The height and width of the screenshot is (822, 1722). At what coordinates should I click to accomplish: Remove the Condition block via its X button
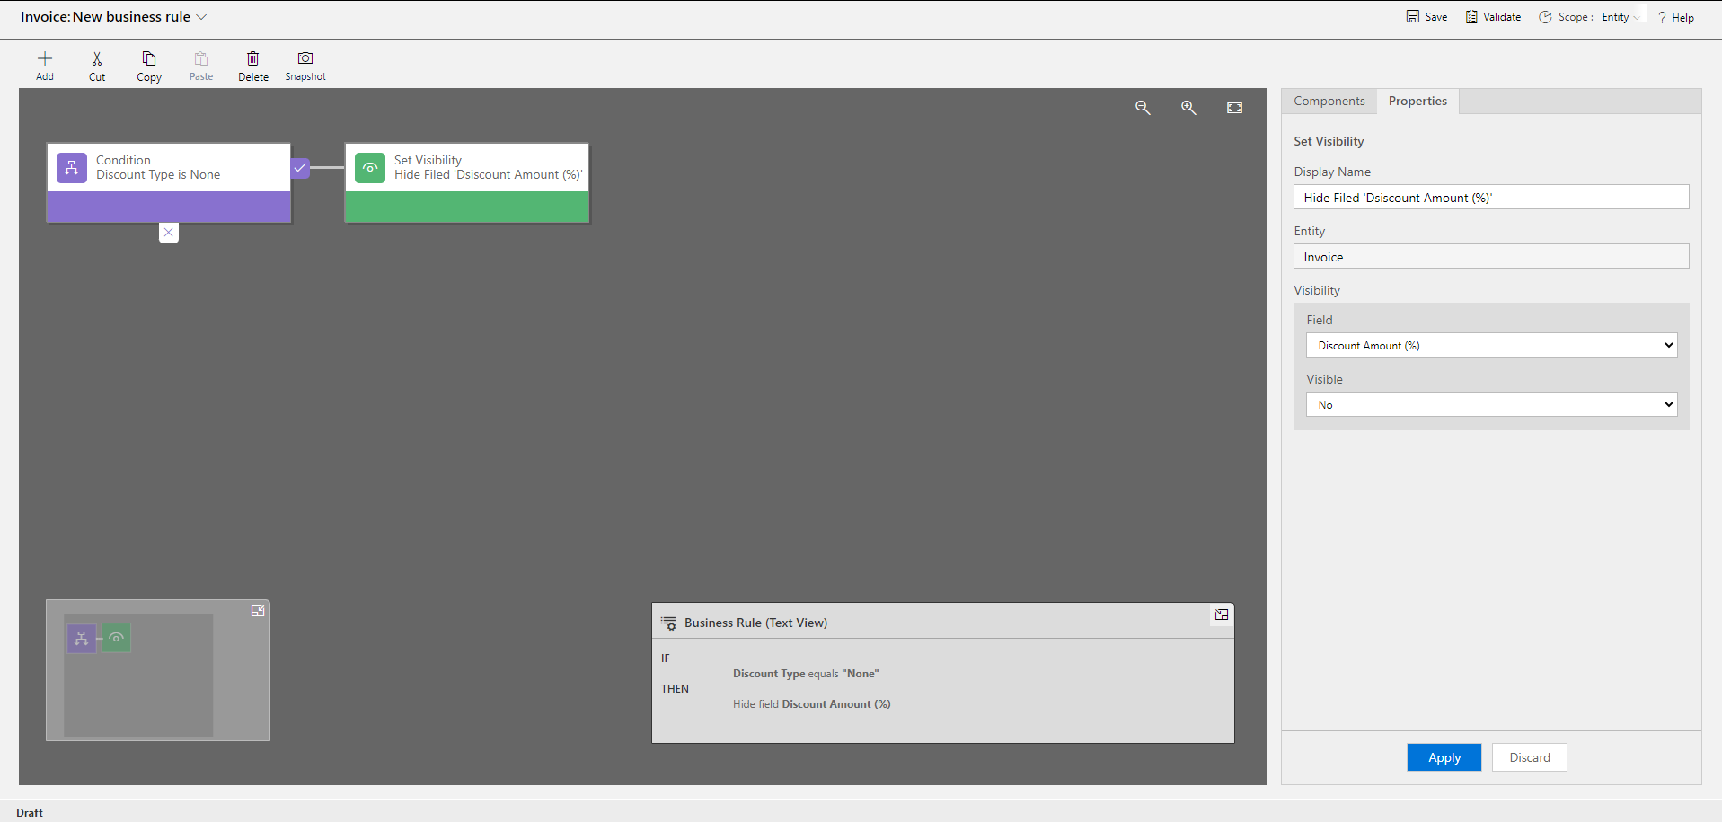pyautogui.click(x=168, y=232)
